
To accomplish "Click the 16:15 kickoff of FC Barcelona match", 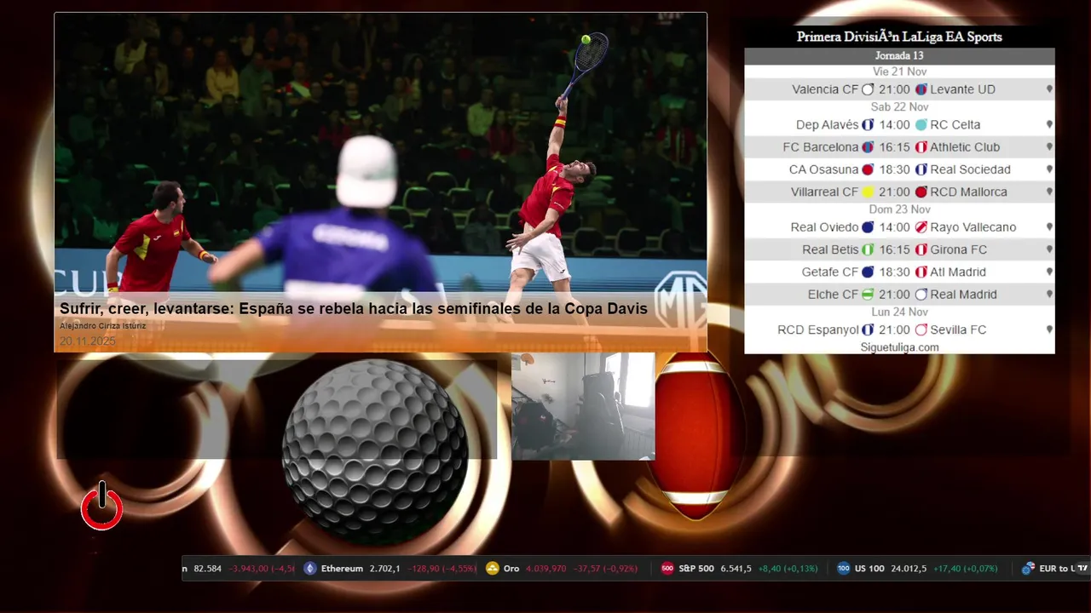I will pyautogui.click(x=894, y=147).
